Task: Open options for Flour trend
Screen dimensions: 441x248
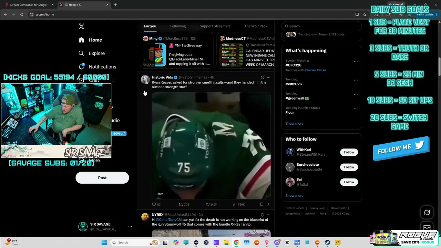Action: [x=356, y=109]
